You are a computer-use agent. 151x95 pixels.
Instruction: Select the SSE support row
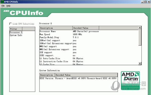pyautogui.click(x=89, y=53)
